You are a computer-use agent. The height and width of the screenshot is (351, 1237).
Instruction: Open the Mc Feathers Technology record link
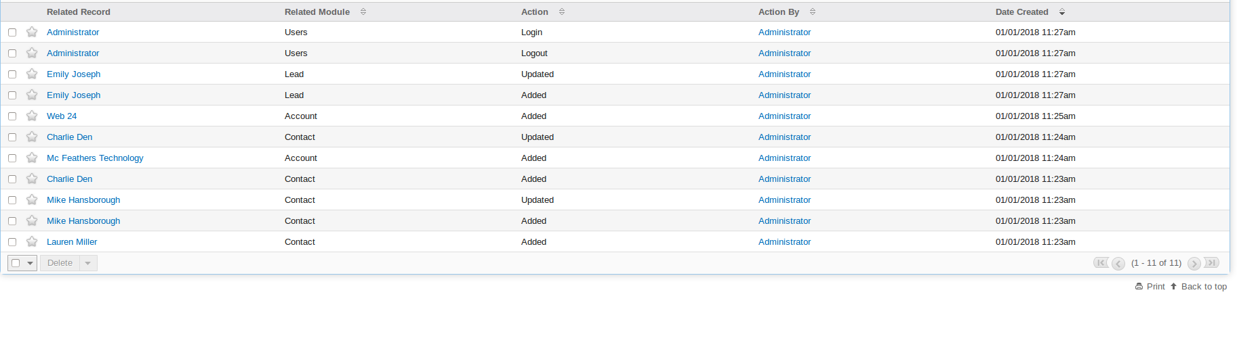95,158
